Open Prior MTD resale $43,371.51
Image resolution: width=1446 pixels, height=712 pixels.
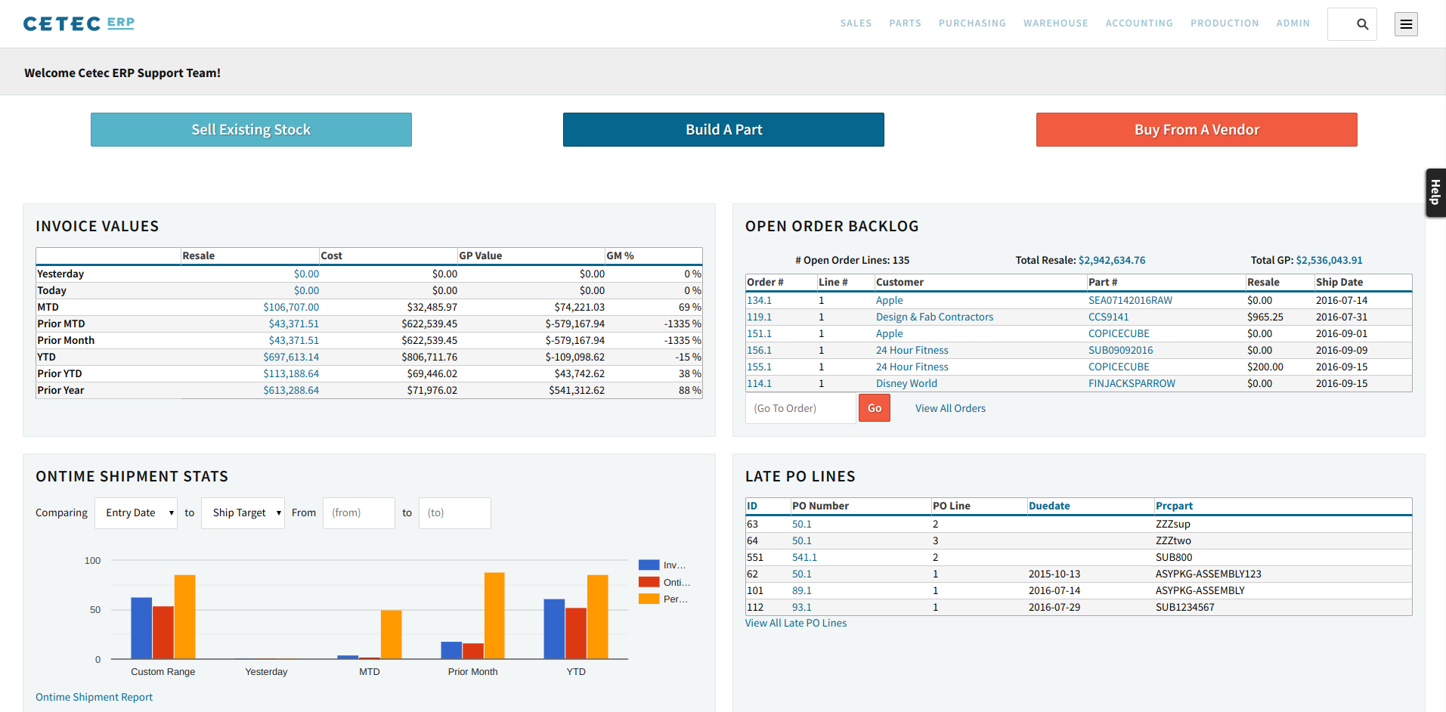click(x=294, y=323)
